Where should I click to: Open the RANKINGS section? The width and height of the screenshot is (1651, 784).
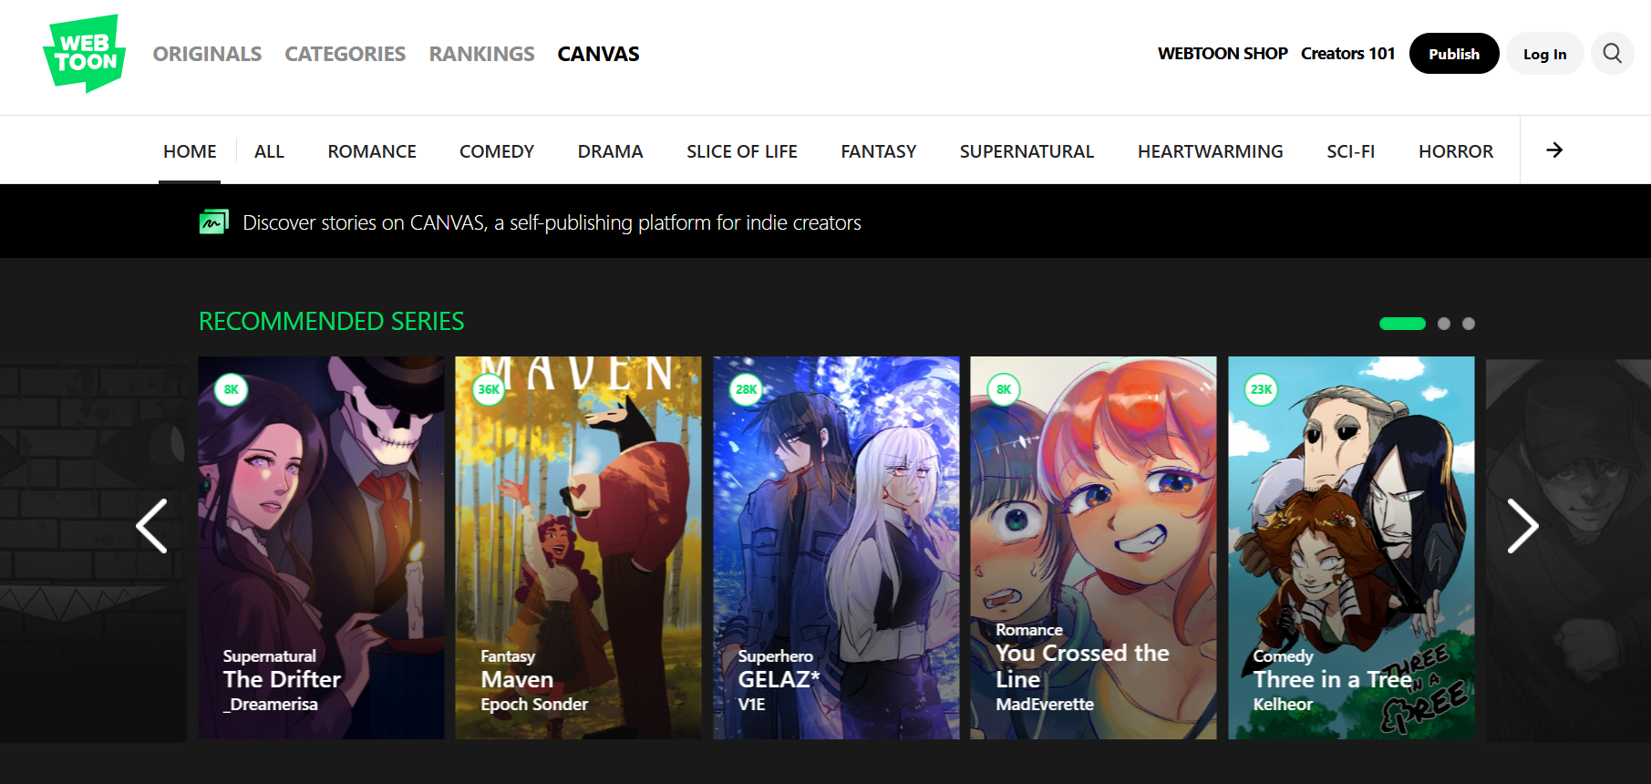(481, 54)
